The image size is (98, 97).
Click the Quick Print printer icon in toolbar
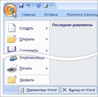pyautogui.click(x=46, y=6)
